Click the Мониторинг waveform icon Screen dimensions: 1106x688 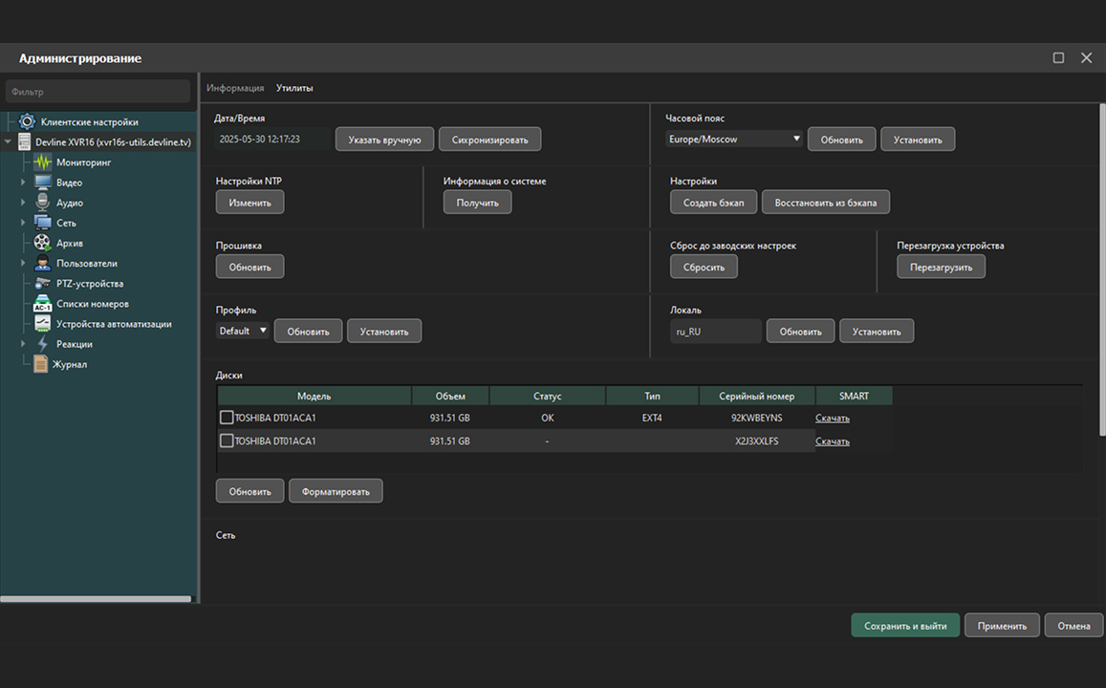43,162
